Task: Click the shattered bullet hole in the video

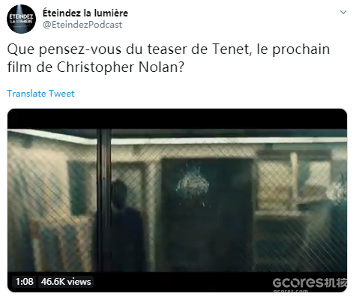Action: pyautogui.click(x=192, y=184)
